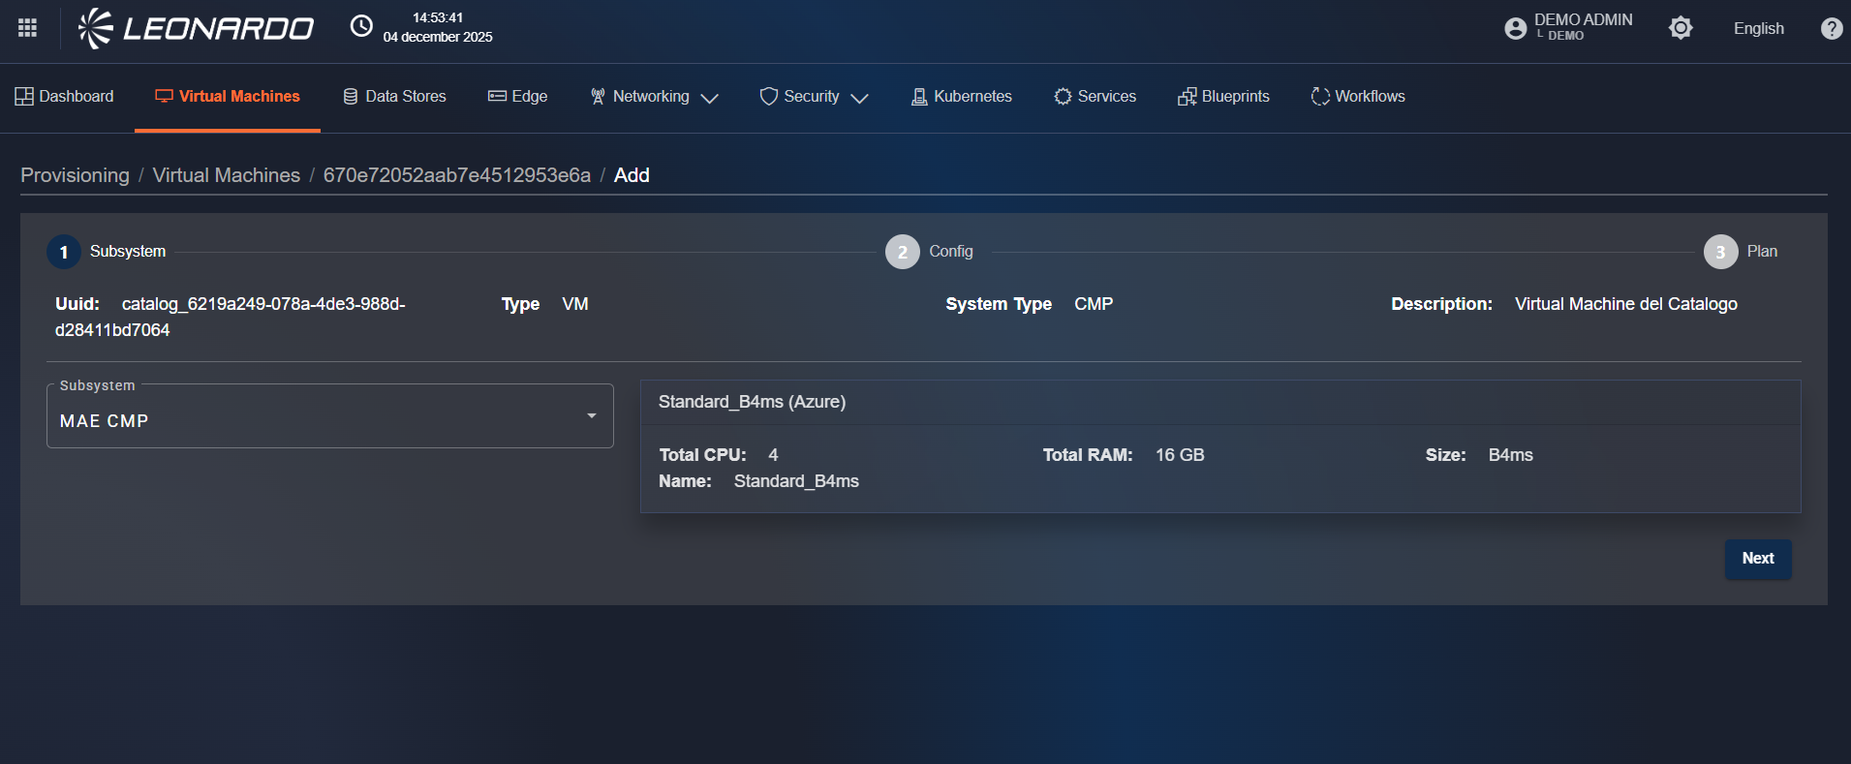The width and height of the screenshot is (1851, 764).
Task: Open the help question mark icon
Action: (1831, 28)
